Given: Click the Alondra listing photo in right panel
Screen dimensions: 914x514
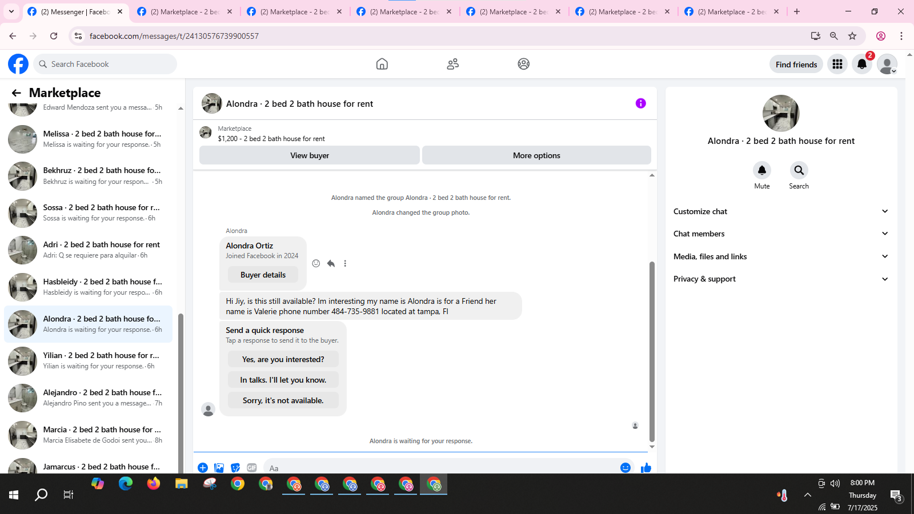Looking at the screenshot, I should [x=781, y=113].
